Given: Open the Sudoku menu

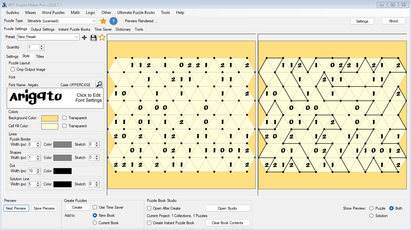Looking at the screenshot, I should click(x=13, y=13).
